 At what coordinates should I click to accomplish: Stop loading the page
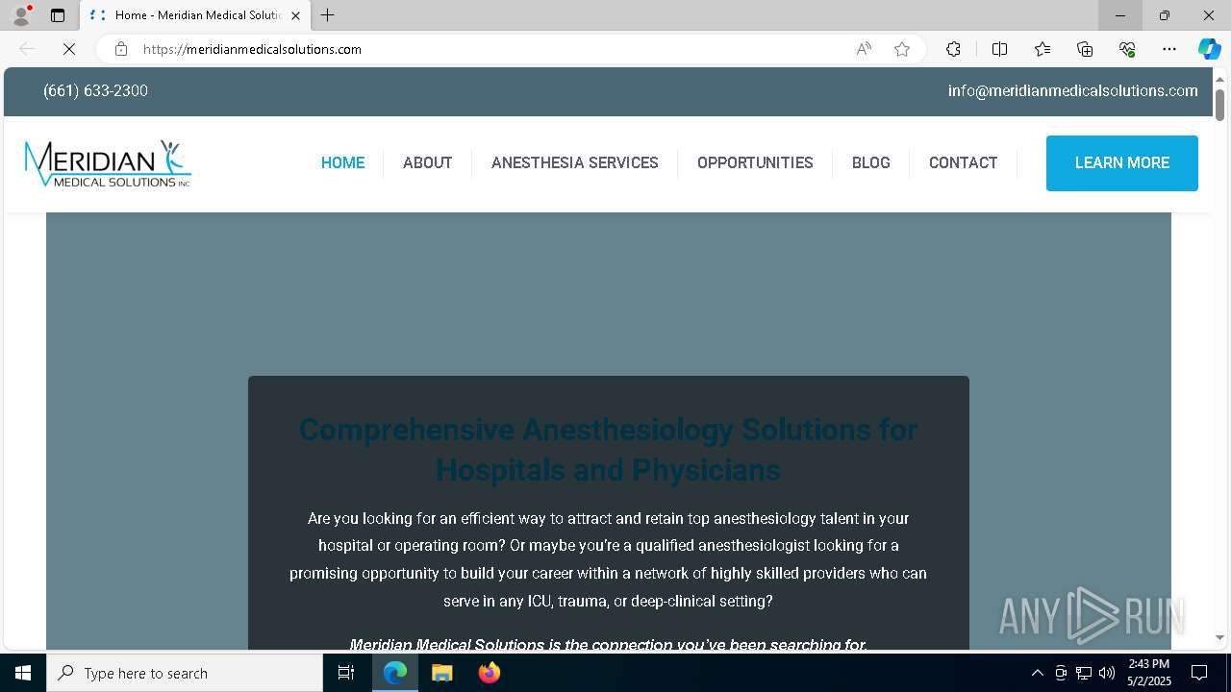pos(69,49)
